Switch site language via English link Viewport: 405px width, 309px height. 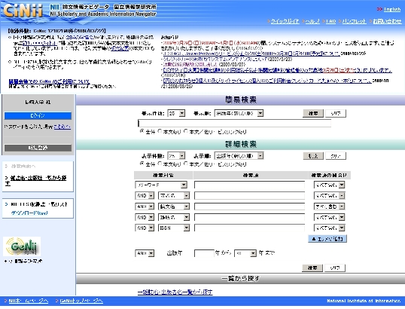pyautogui.click(x=392, y=9)
